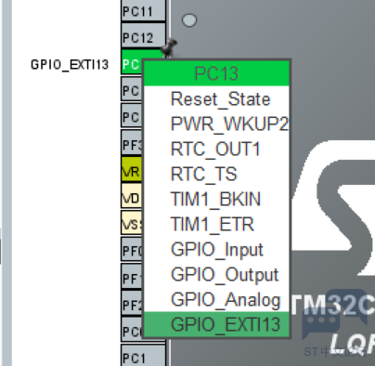The image size is (375, 366).
Task: Click the chip pin-1 circle marker
Action: [189, 20]
